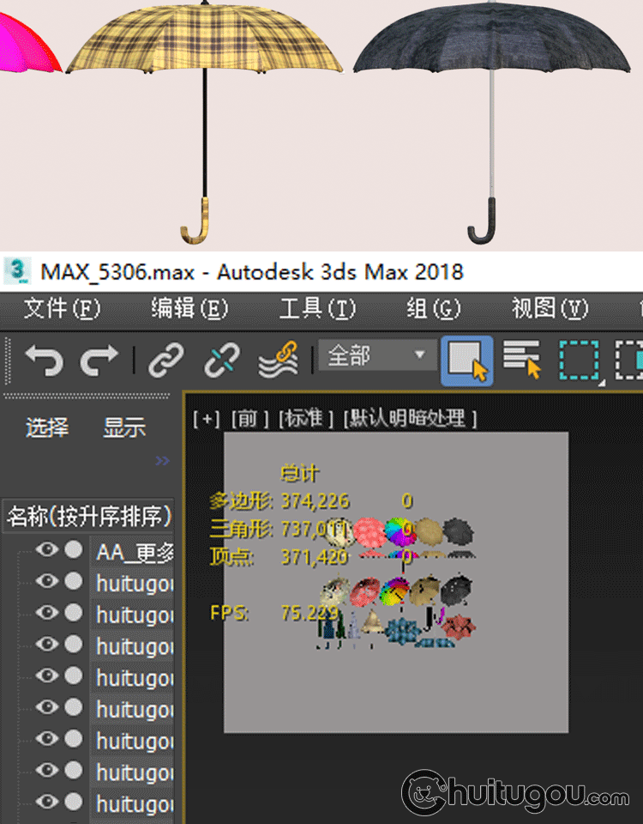Open the [默认明暗处理] shading menu
This screenshot has height=824, width=643.
(x=410, y=420)
